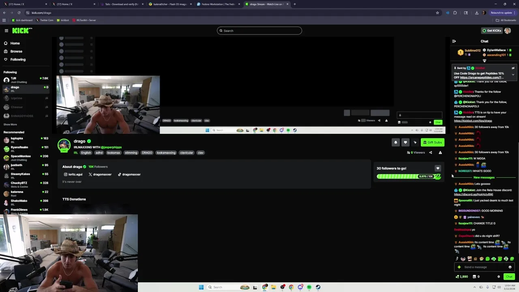519x292 pixels.
Task: Select TJR channel in Following list
Action: tap(26, 80)
